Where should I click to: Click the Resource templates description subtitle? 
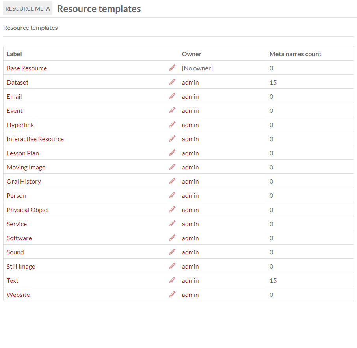30,28
